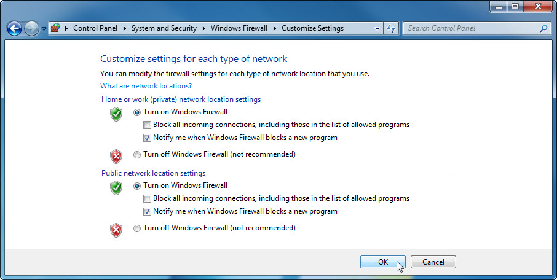Screen dimensions: 557x280
Task: Go to Windows Firewall breadcrumb item
Action: click(239, 28)
